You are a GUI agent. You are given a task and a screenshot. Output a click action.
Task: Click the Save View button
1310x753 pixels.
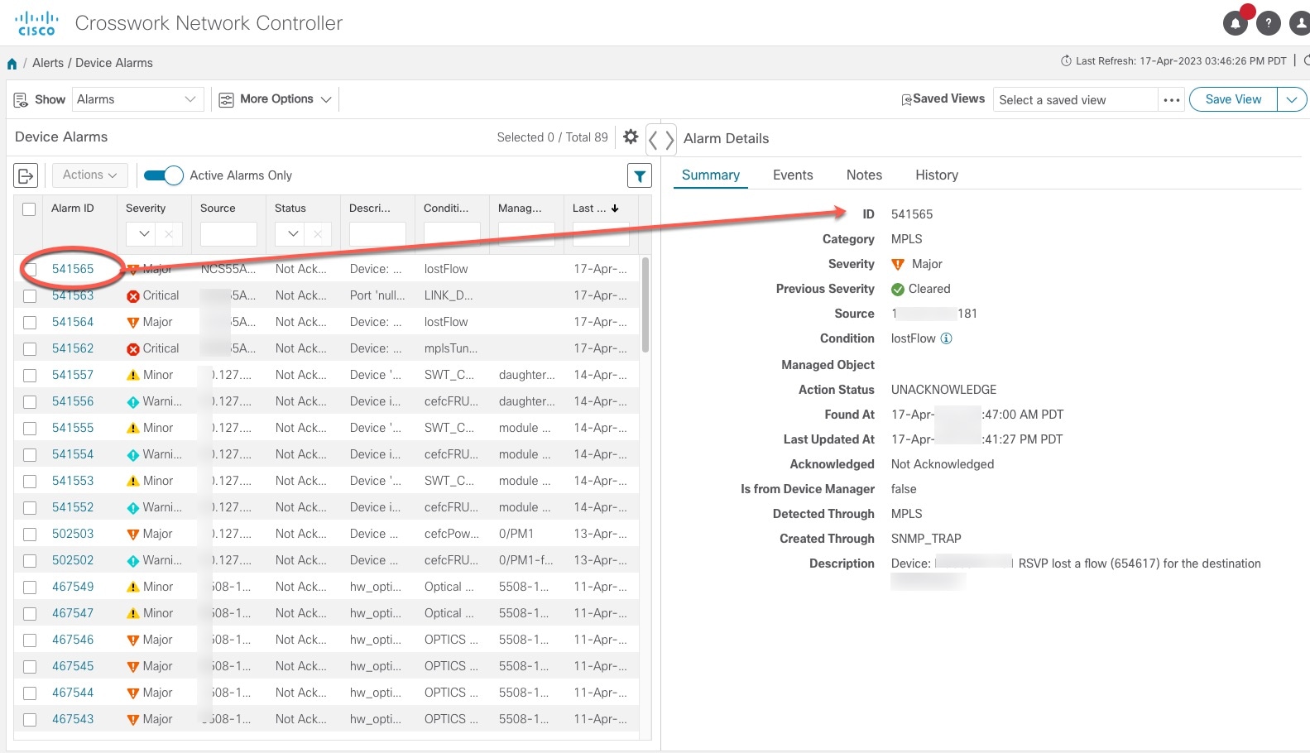pos(1233,99)
